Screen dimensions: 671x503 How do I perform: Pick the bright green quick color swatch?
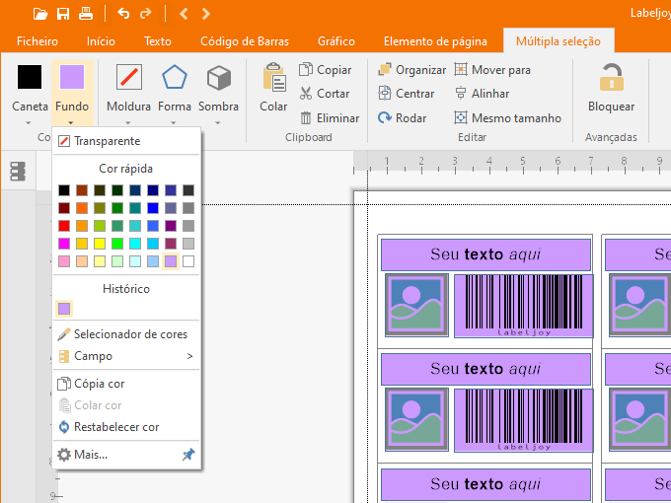click(x=117, y=244)
